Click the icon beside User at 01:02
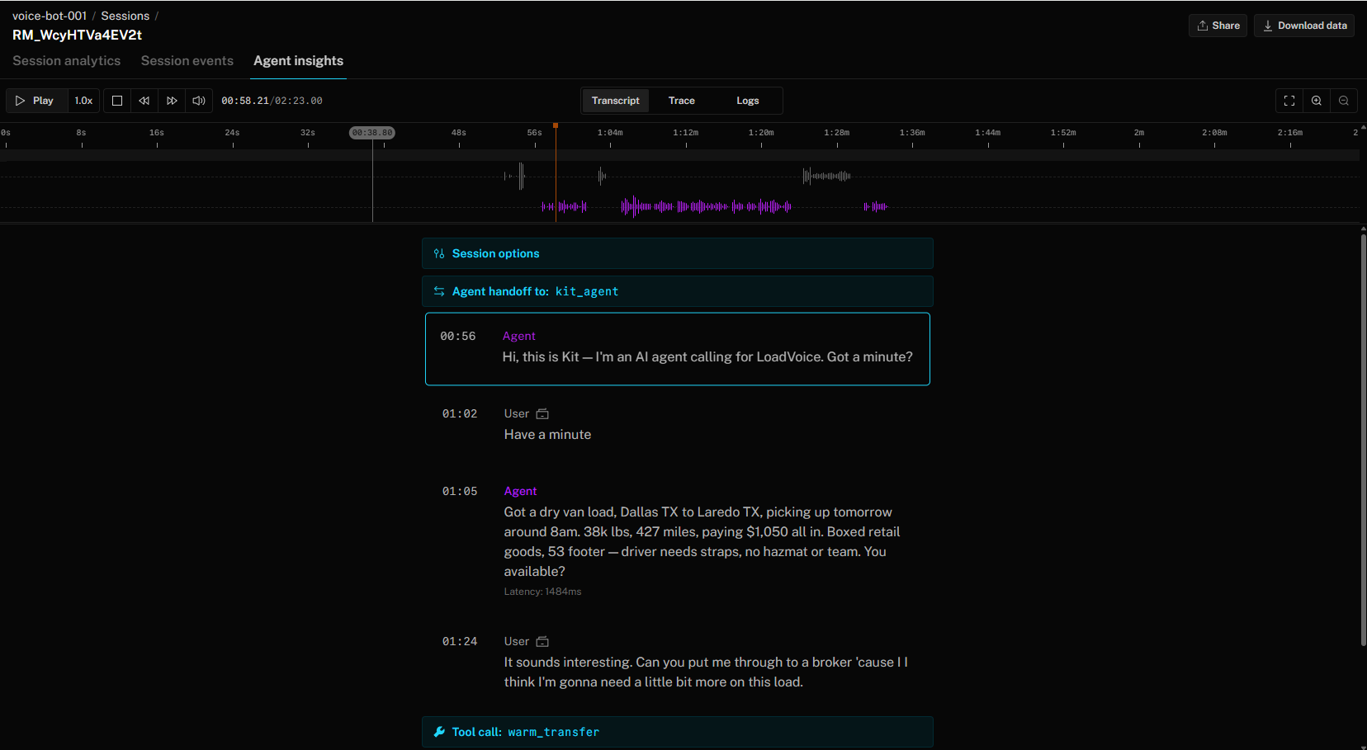This screenshot has height=750, width=1367. 542,414
